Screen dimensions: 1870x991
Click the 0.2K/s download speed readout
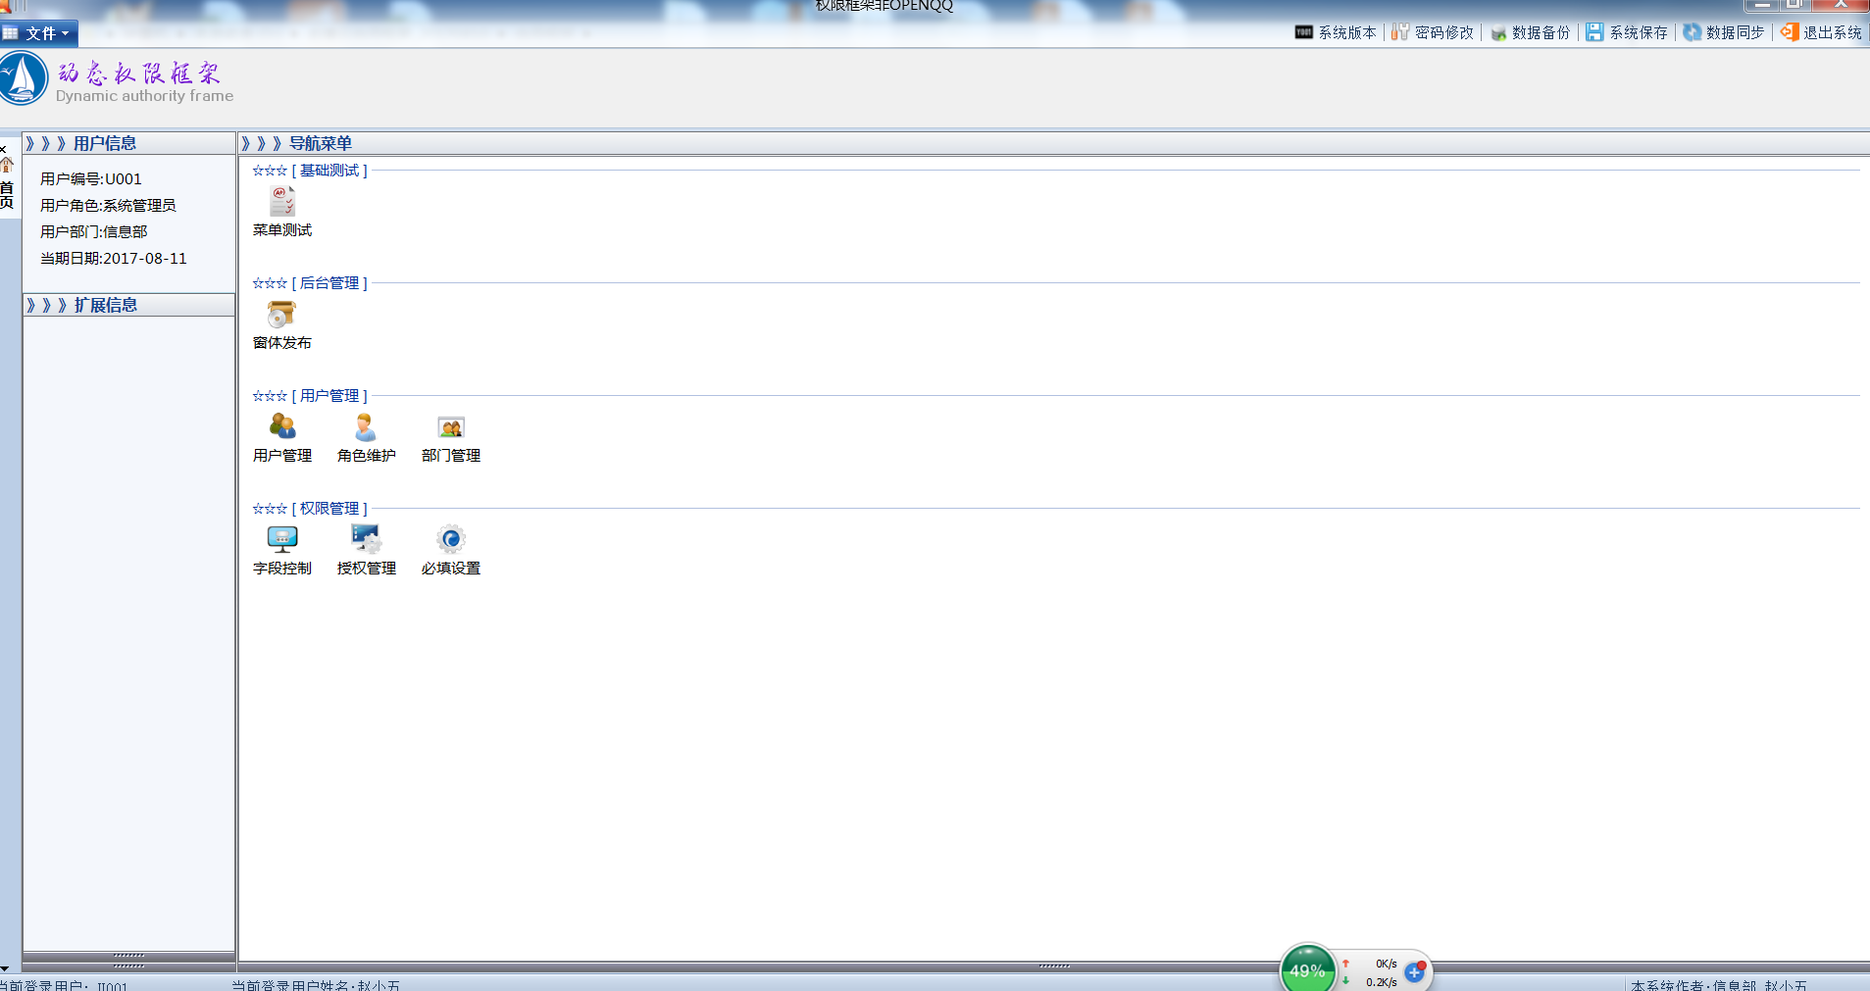[x=1382, y=982]
